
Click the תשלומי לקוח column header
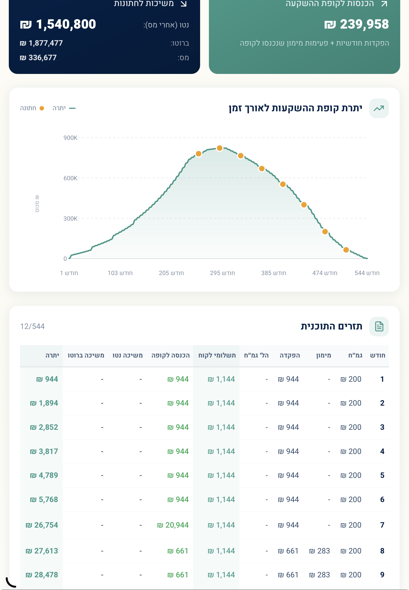[217, 355]
